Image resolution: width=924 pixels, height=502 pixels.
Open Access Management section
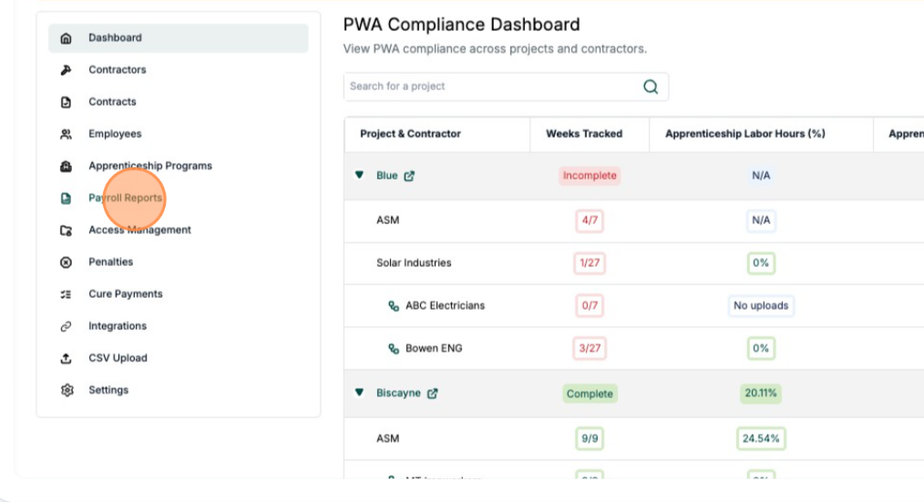point(139,231)
